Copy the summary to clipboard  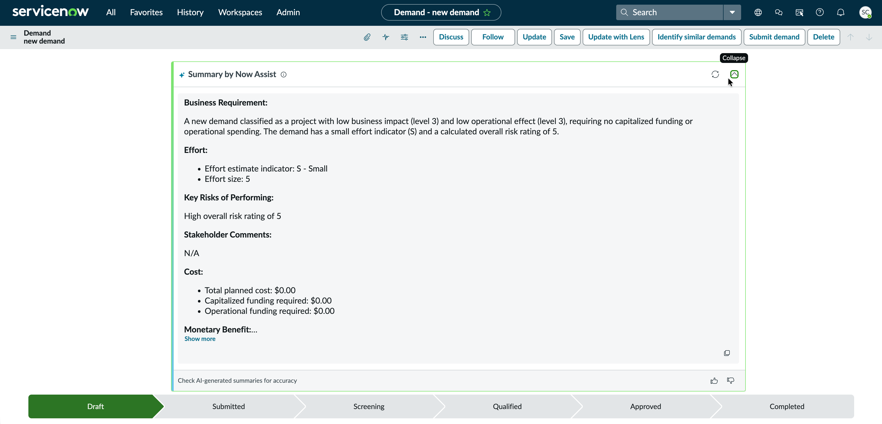click(727, 353)
